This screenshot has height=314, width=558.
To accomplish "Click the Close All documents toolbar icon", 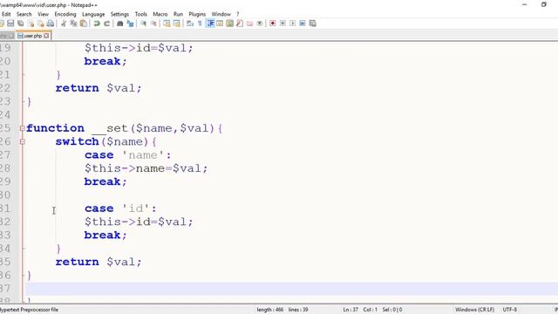I will coord(41,24).
